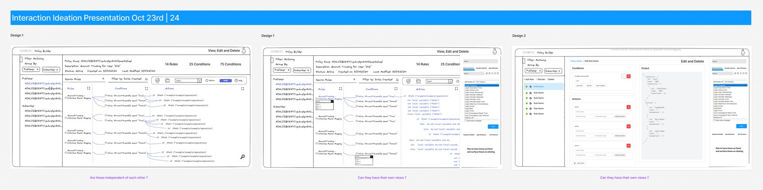Screen dimensions: 763x190
Task: Click '+ Add Rule' in Design 2 sidebar
Action: click(x=529, y=79)
